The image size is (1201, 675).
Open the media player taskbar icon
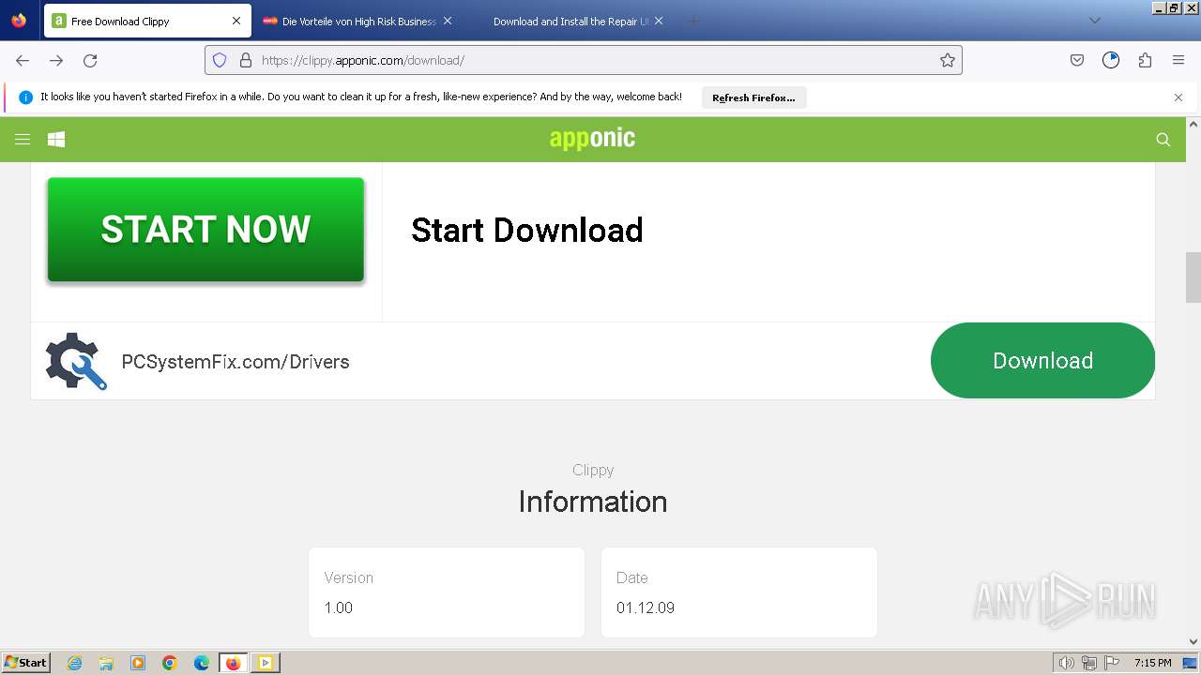[138, 663]
